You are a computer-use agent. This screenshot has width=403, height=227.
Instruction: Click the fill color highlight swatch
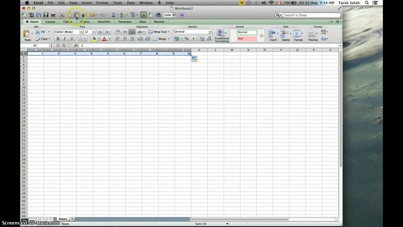click(x=94, y=39)
